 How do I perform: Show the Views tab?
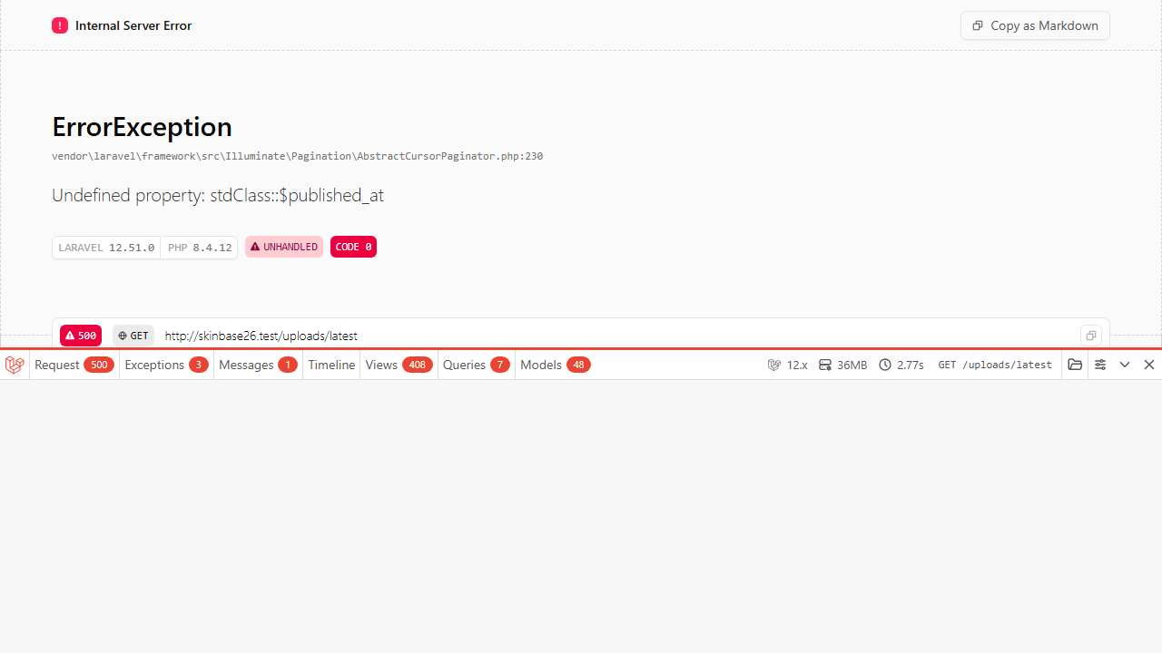pyautogui.click(x=399, y=365)
